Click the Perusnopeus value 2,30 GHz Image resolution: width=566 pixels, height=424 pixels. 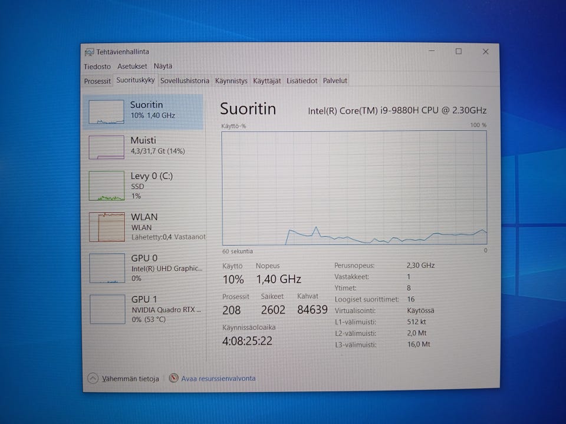click(x=420, y=266)
